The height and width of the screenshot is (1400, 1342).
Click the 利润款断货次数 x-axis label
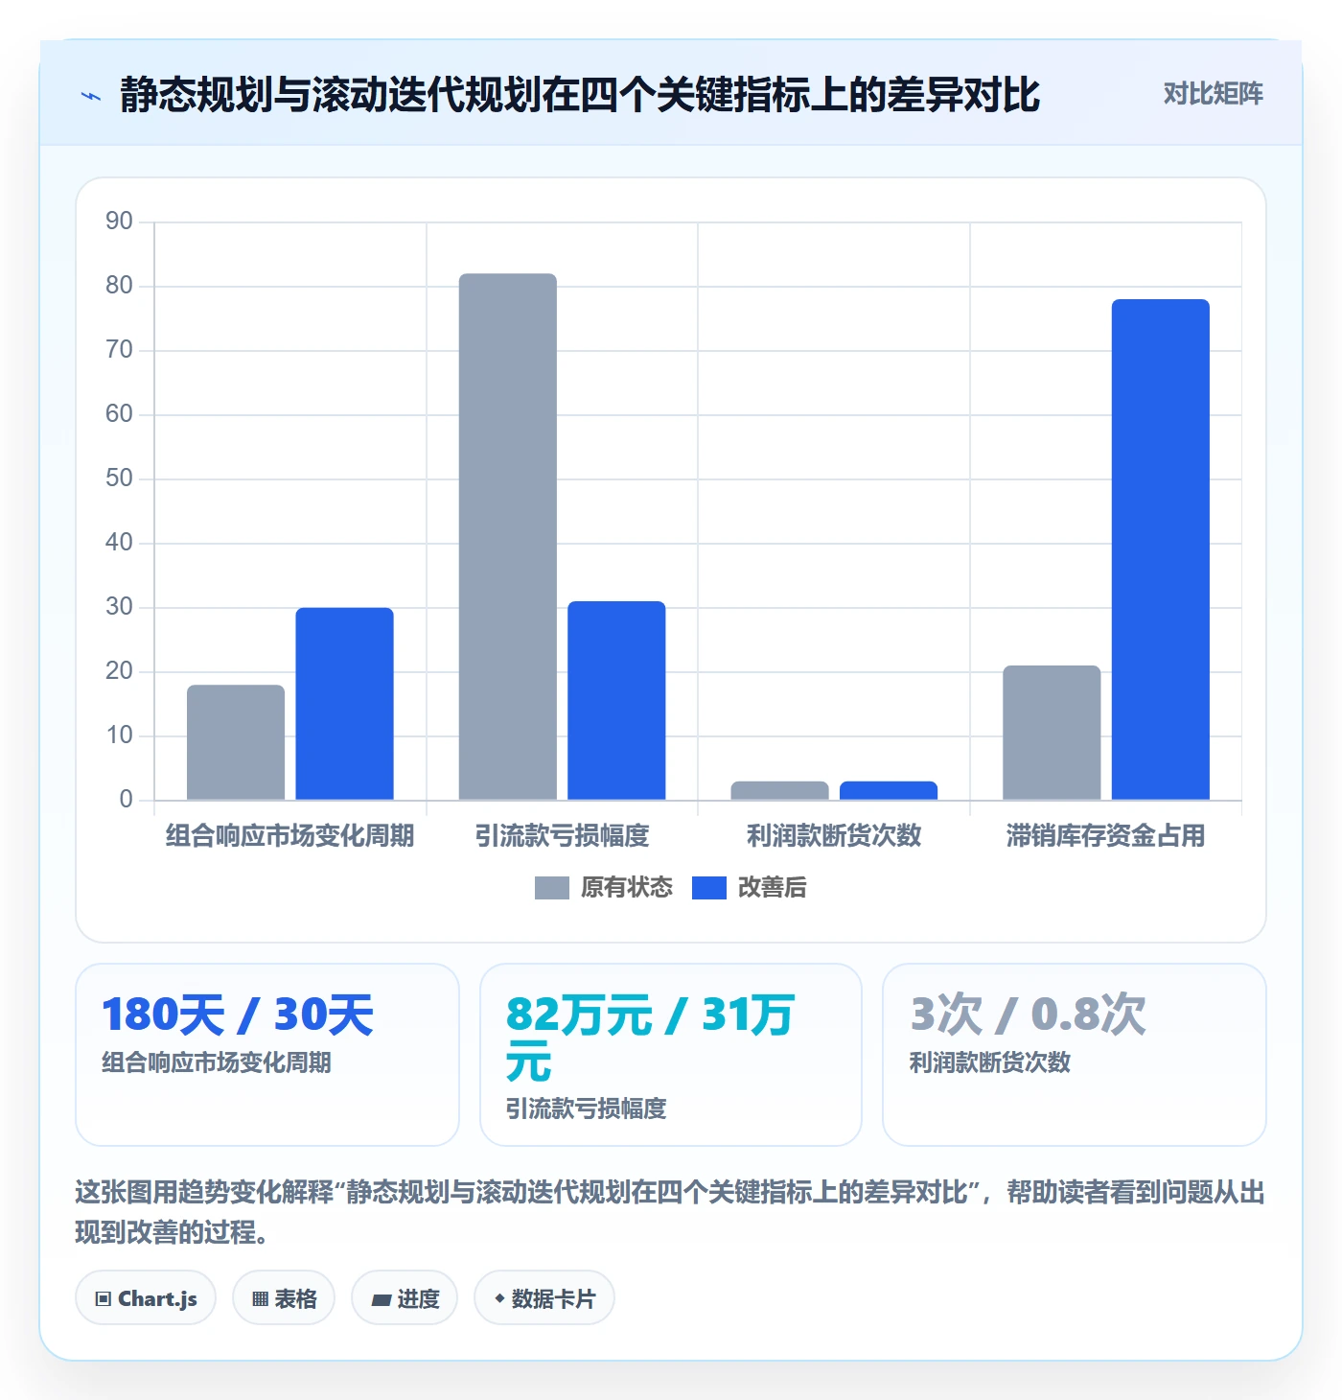pos(834,836)
